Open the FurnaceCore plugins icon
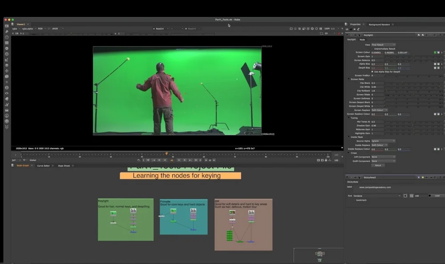The width and height of the screenshot is (445, 264). click(7, 116)
